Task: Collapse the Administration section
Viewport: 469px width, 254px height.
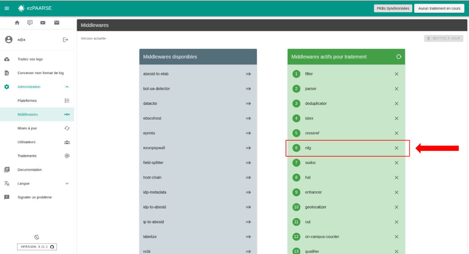Action: click(67, 87)
